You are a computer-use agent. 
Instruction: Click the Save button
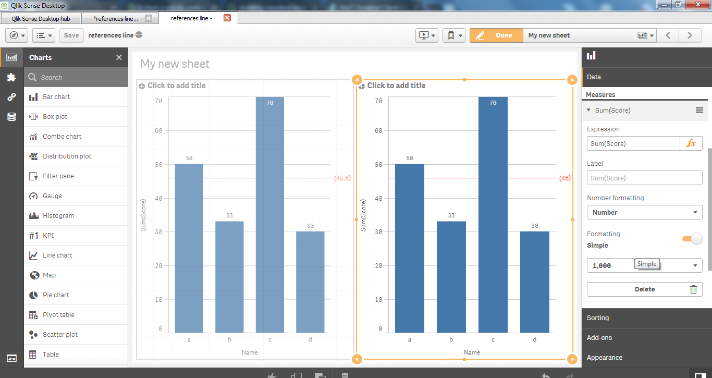71,35
